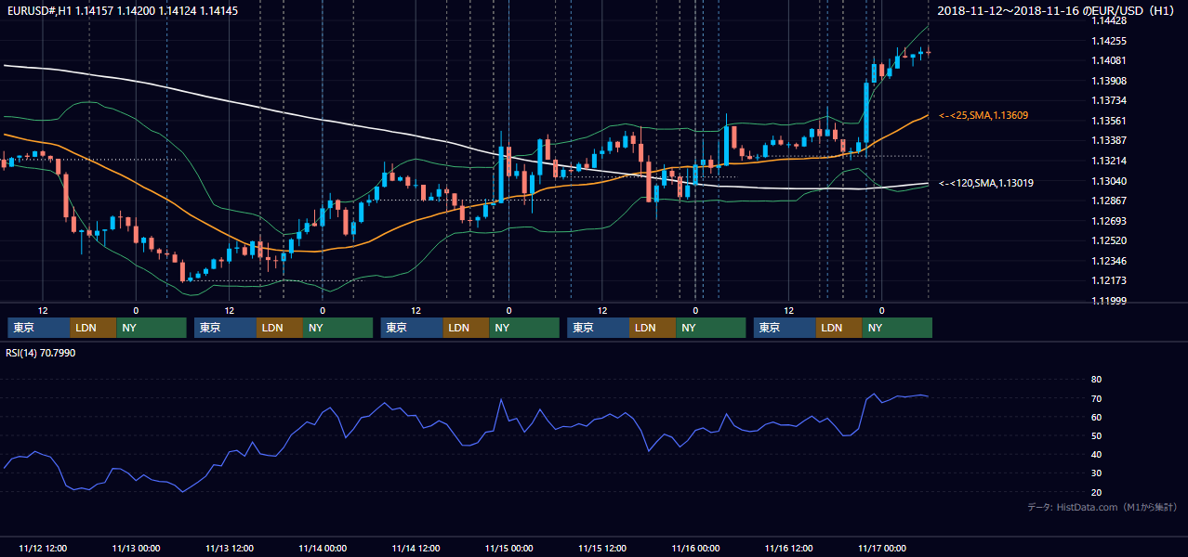
Task: Click the 11/15 00:00 date label
Action: point(508,548)
